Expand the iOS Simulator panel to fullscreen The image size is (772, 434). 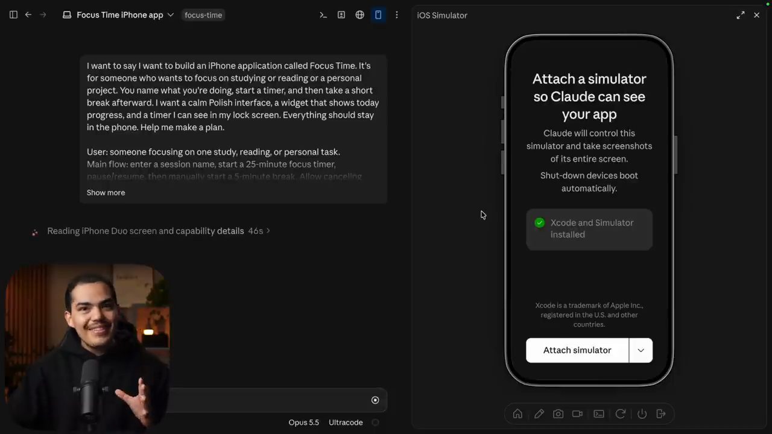pyautogui.click(x=741, y=15)
